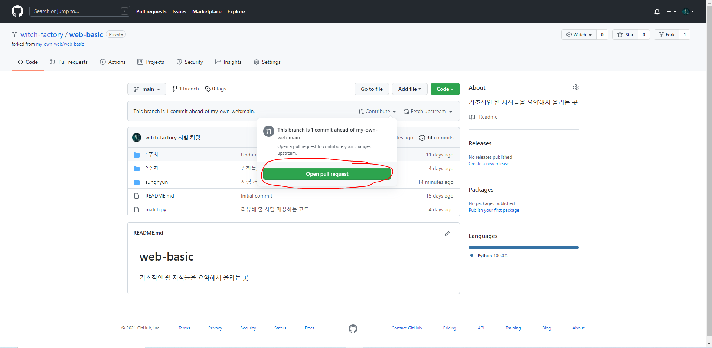Click the commit history clock icon
This screenshot has height=348, width=712.
(422, 138)
